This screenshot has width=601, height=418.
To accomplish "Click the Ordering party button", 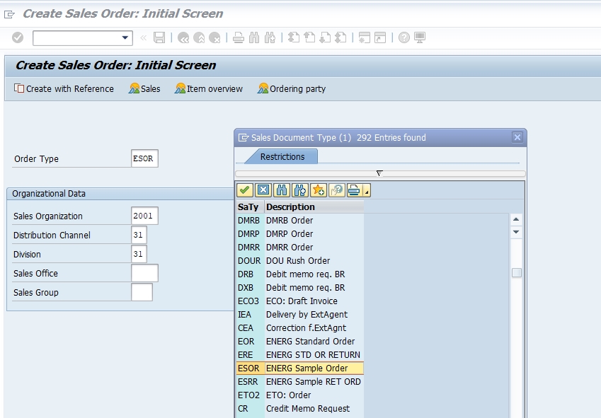I will point(292,89).
